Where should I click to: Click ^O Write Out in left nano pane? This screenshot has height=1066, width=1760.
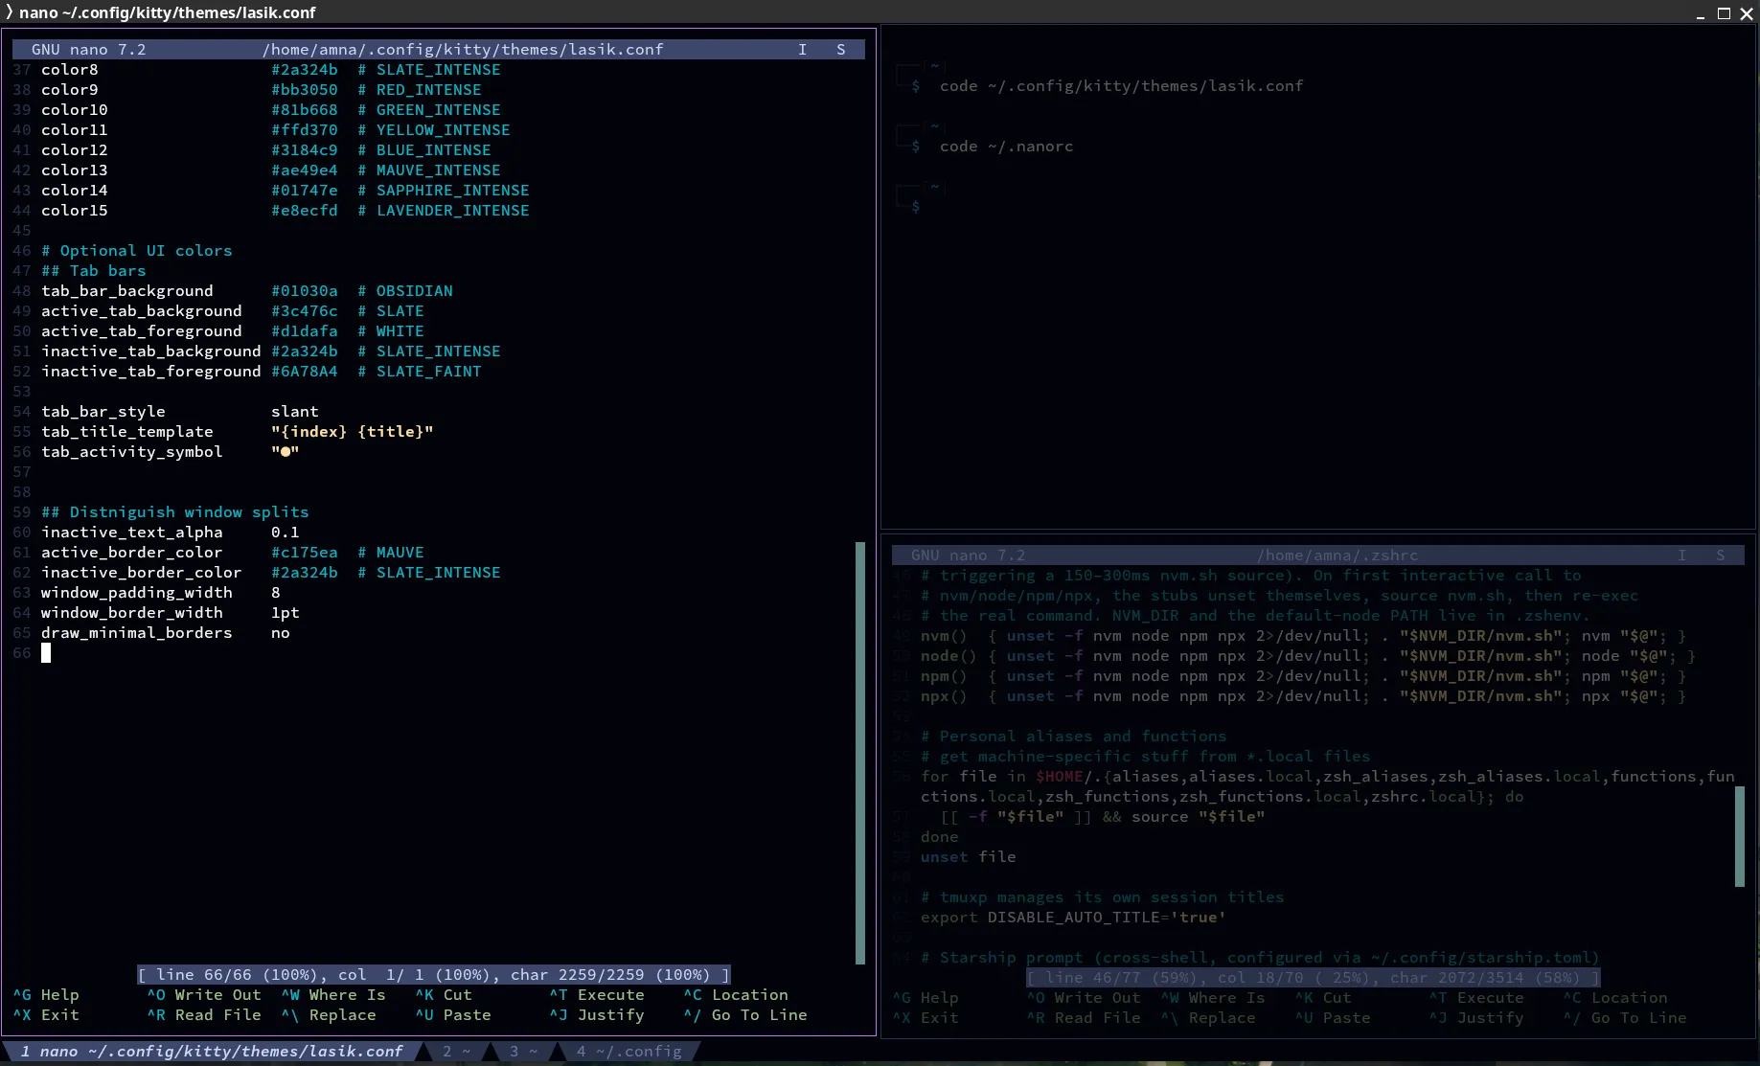click(204, 994)
